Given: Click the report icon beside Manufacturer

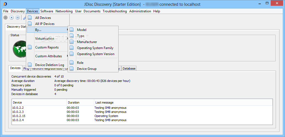Looking at the screenshot, I should [x=72, y=42].
